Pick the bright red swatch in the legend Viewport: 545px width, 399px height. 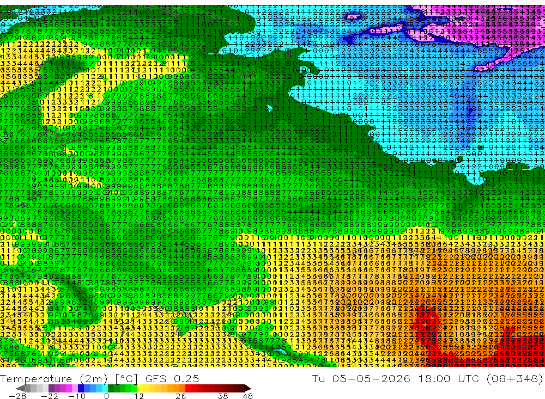point(188,388)
